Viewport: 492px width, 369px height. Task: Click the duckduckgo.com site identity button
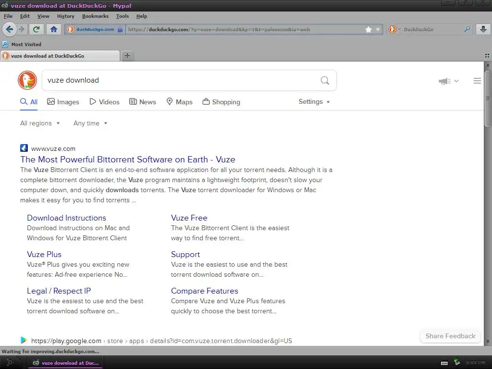(95, 29)
